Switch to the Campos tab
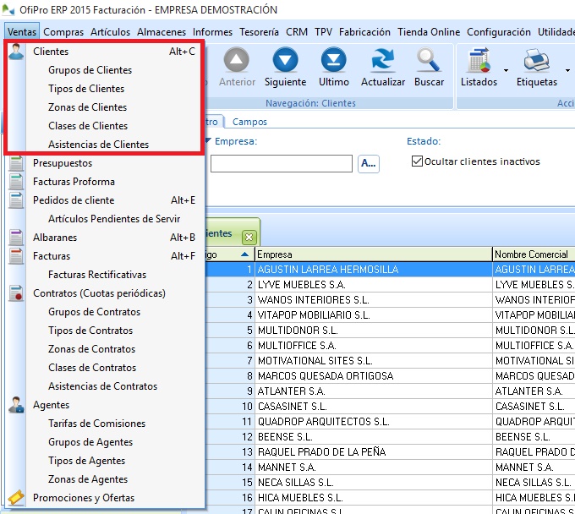575x514 pixels. point(249,122)
